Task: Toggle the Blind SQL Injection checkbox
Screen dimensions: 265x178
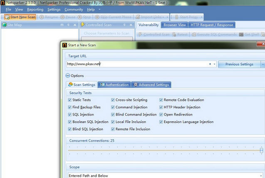Action: click(69, 129)
